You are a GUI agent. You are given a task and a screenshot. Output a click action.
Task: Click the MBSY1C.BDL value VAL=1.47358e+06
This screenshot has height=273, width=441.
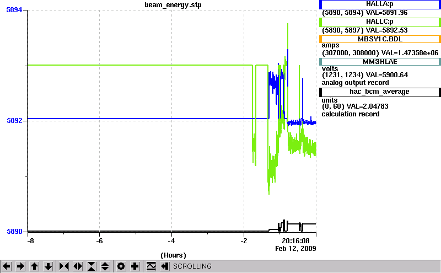point(410,53)
